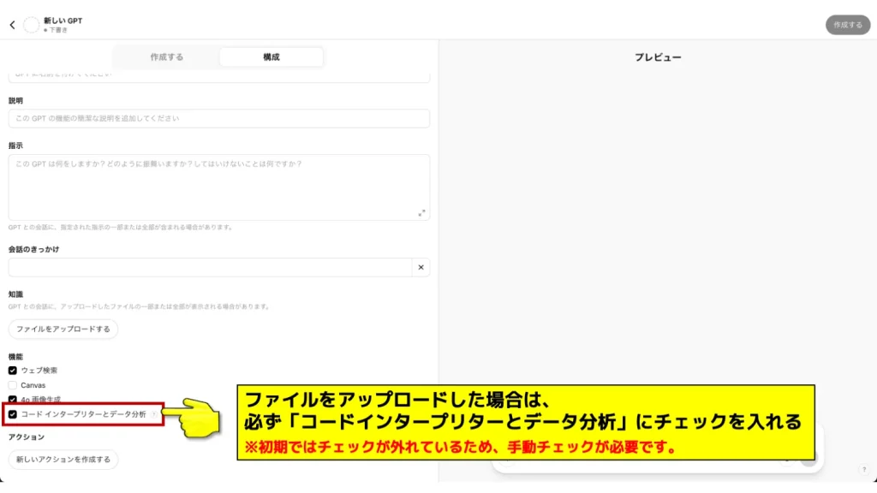Click the name input field above 説明

[x=218, y=76]
